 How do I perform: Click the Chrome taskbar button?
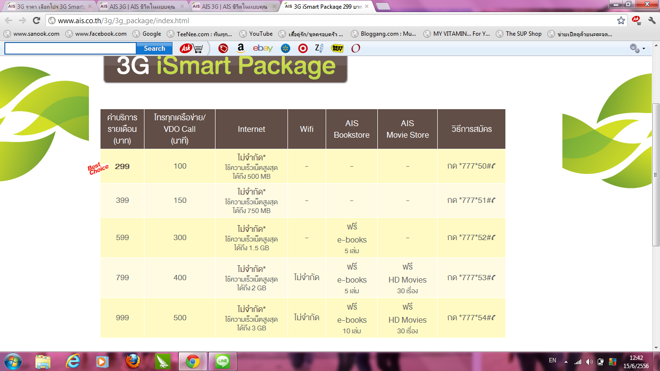(193, 361)
